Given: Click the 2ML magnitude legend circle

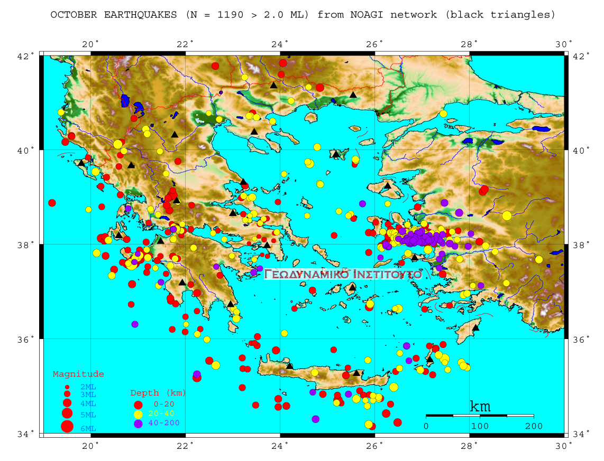Looking at the screenshot, I should pos(67,387).
